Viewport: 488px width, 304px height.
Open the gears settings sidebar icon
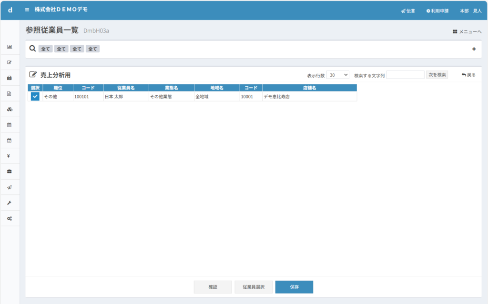[10, 218]
